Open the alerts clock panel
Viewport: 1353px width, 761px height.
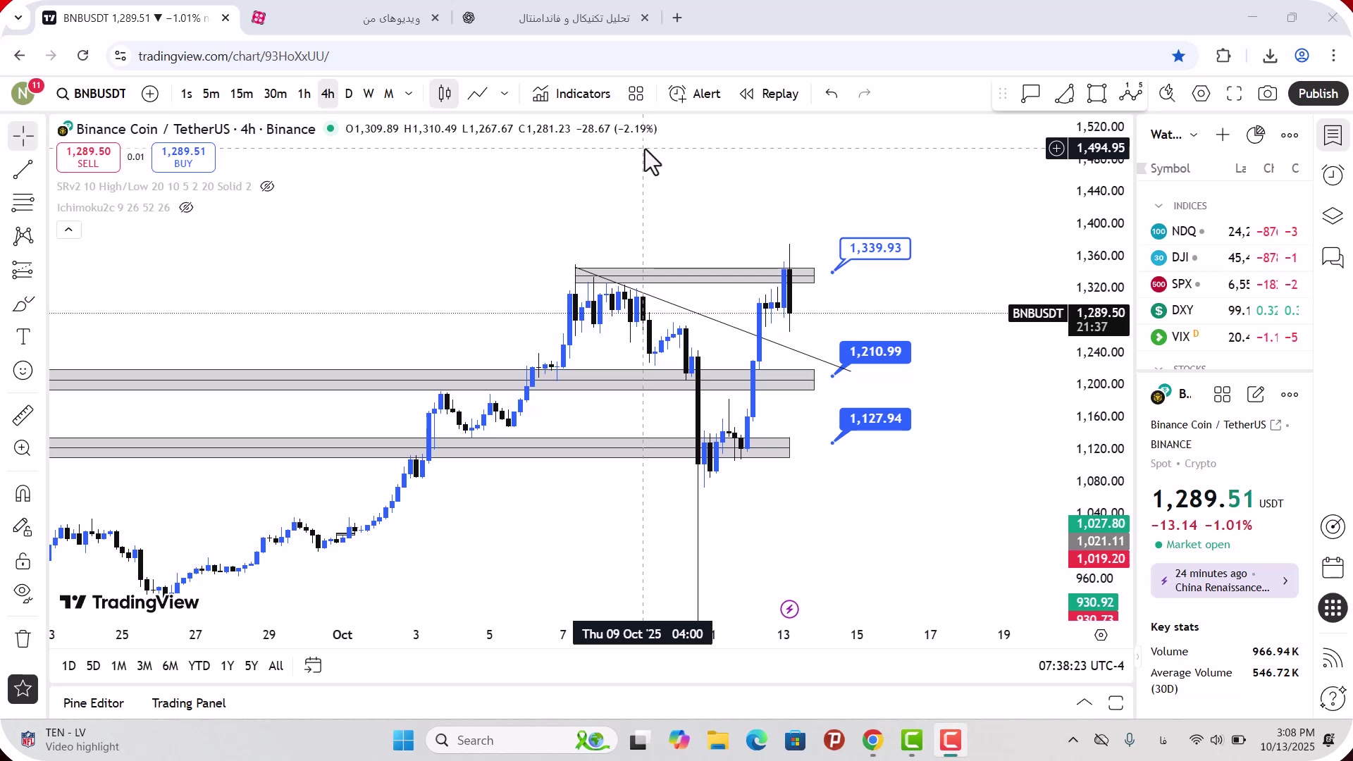pyautogui.click(x=1333, y=175)
